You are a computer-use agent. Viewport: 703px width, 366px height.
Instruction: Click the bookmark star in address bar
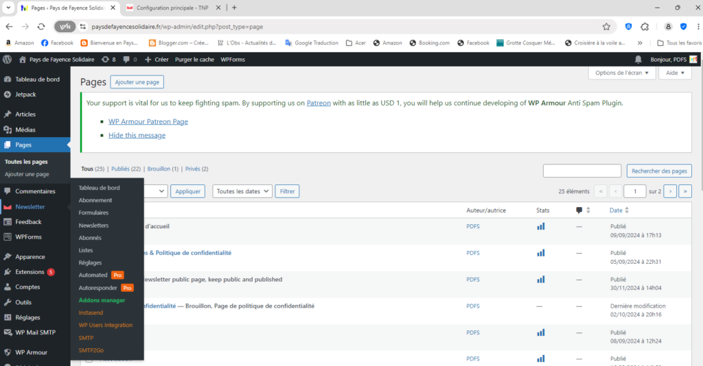606,27
